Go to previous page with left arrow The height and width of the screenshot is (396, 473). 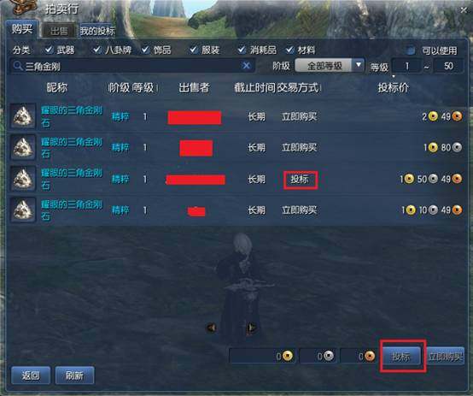tap(211, 328)
